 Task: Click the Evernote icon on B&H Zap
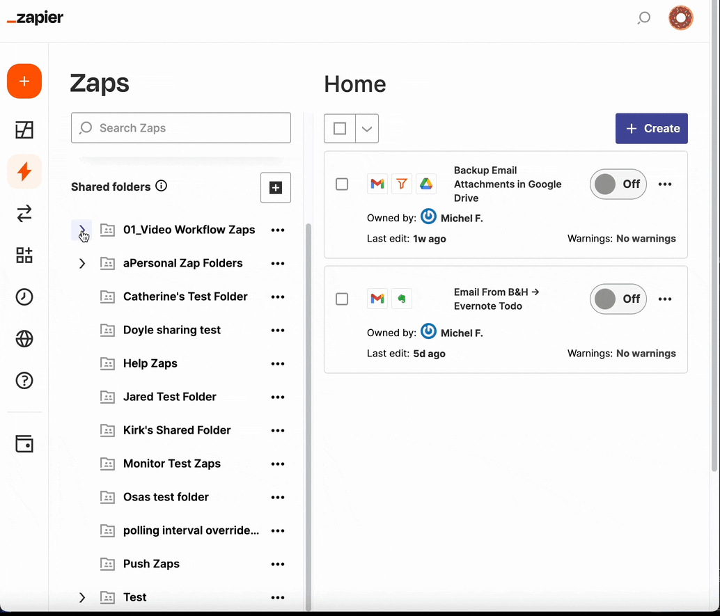[x=402, y=299]
